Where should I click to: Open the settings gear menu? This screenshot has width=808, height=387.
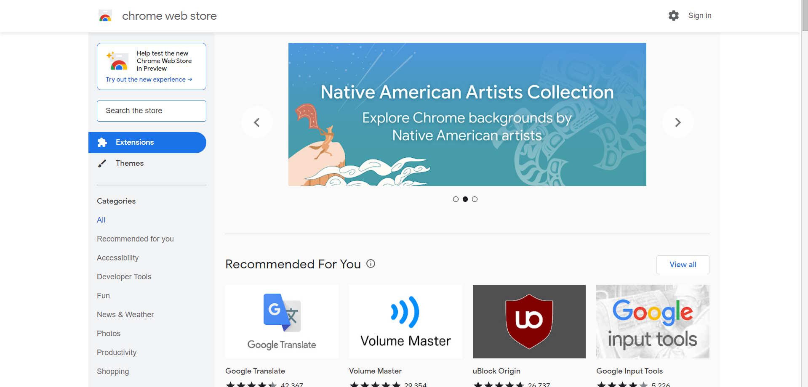[674, 16]
